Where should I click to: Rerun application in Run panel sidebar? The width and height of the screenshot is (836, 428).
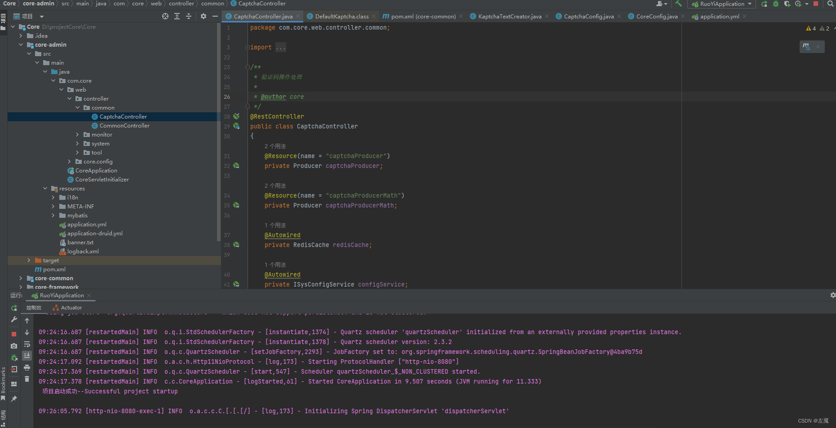[x=14, y=308]
